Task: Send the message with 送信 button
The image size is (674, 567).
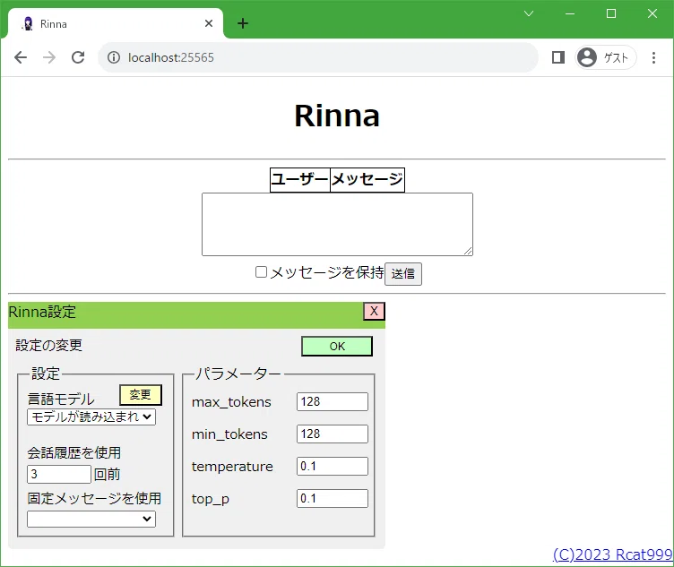Action: [403, 273]
